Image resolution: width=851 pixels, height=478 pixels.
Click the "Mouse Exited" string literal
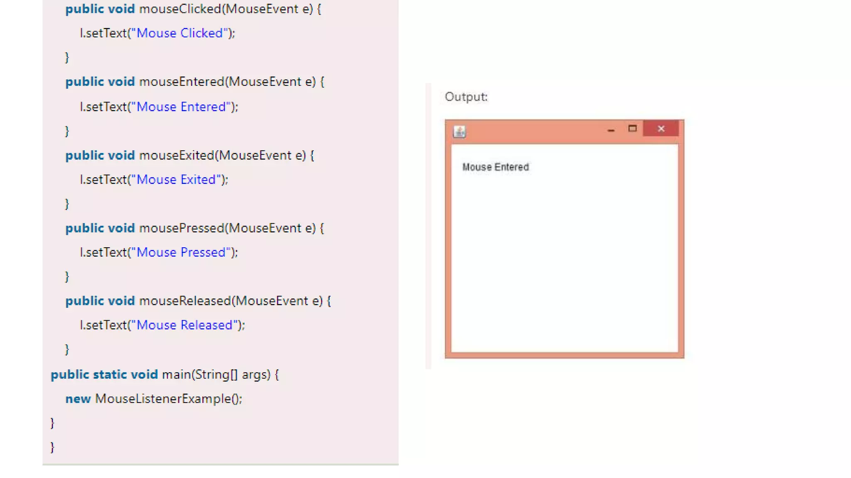177,179
